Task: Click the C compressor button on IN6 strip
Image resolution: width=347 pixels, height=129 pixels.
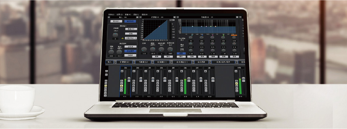Action: click(182, 88)
